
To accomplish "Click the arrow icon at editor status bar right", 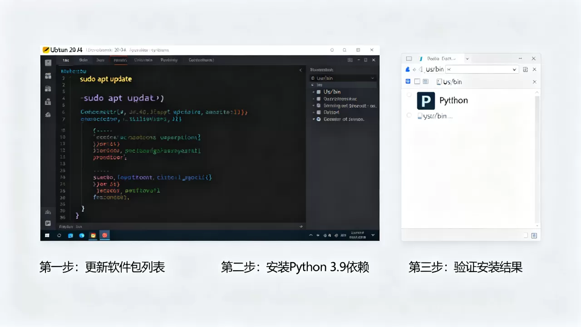I will click(x=300, y=226).
